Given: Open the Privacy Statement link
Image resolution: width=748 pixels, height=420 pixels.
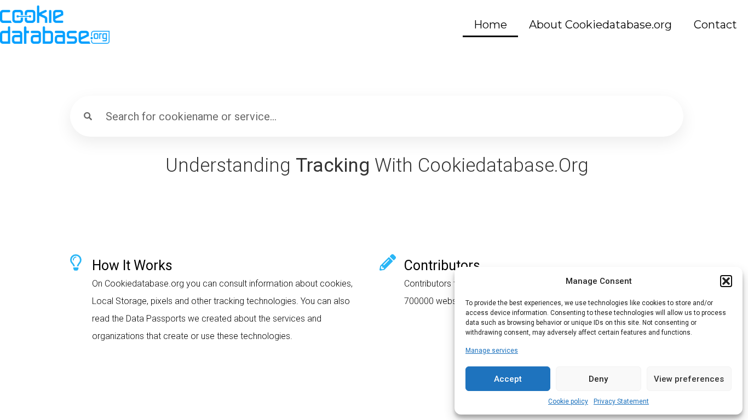Looking at the screenshot, I should [621, 401].
